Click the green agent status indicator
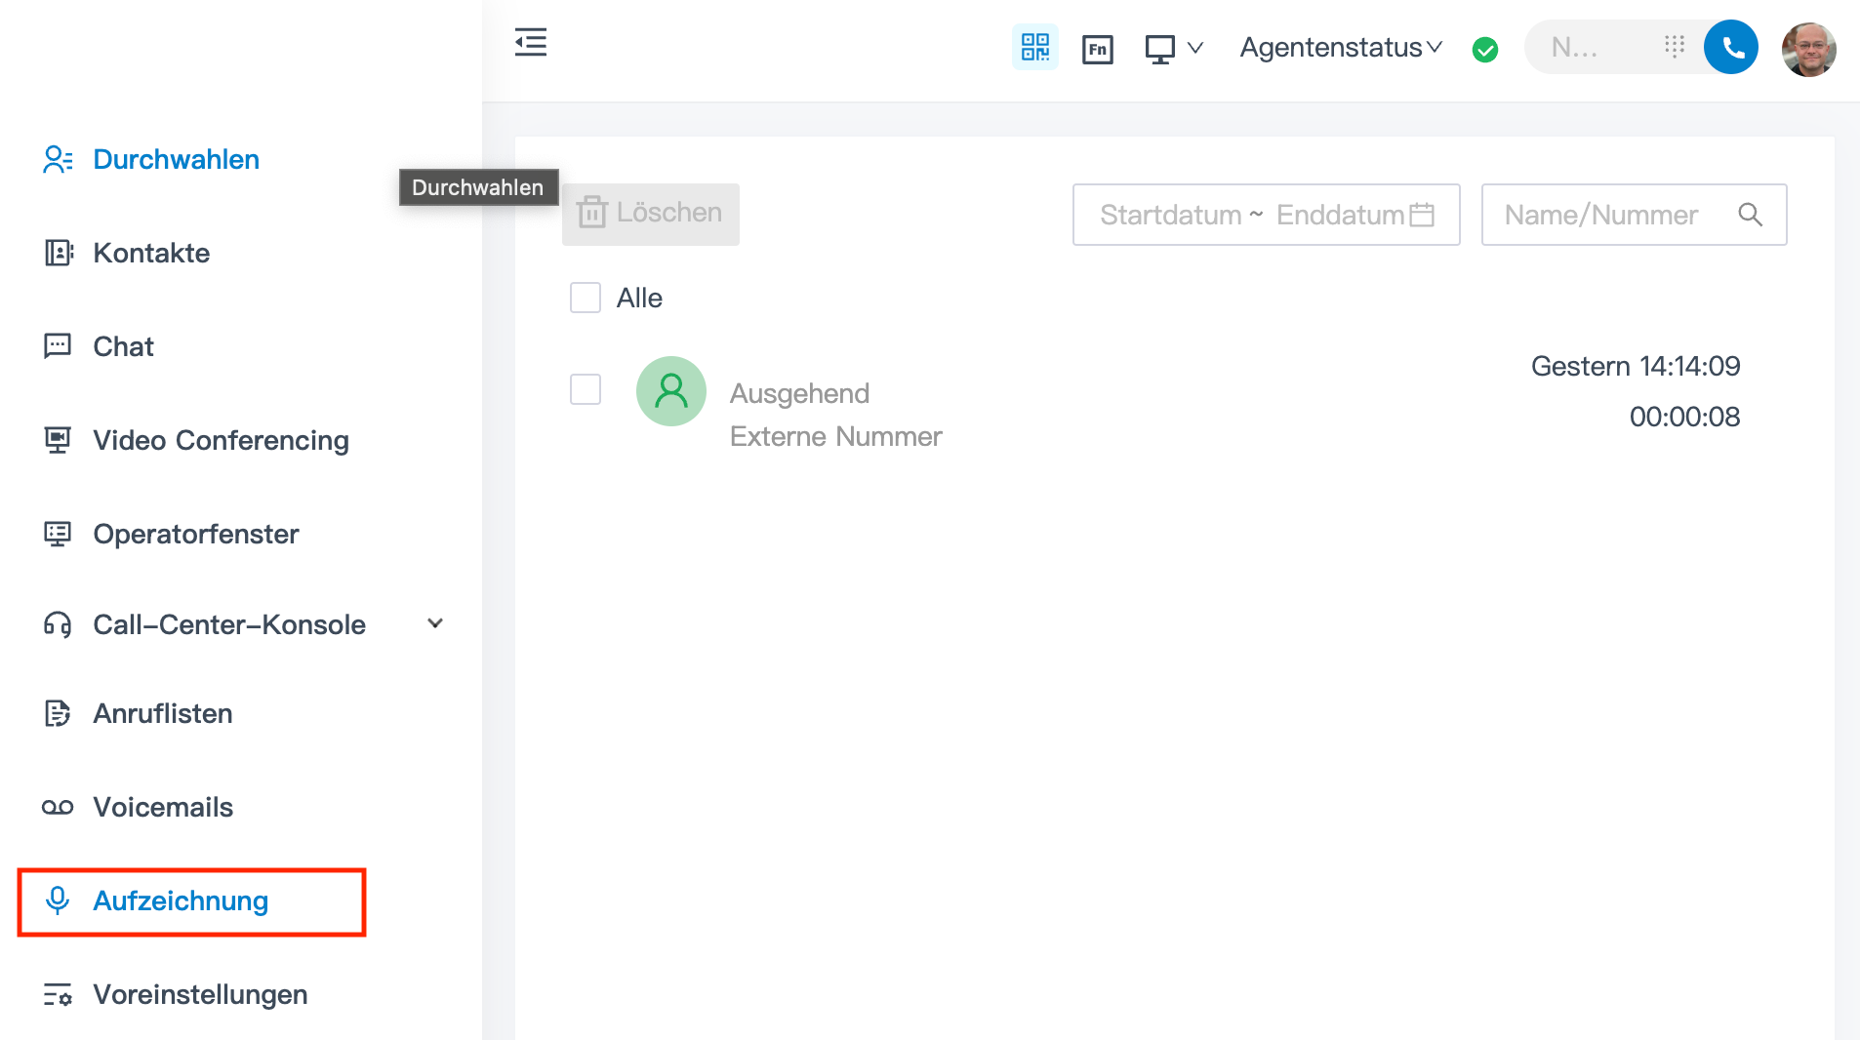 pos(1484,49)
